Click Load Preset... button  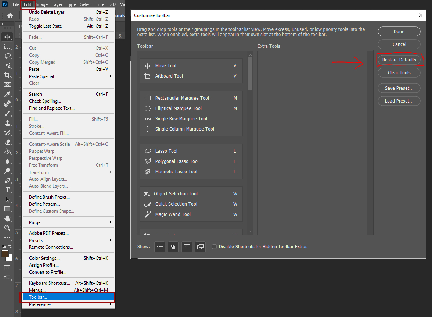[x=399, y=101]
